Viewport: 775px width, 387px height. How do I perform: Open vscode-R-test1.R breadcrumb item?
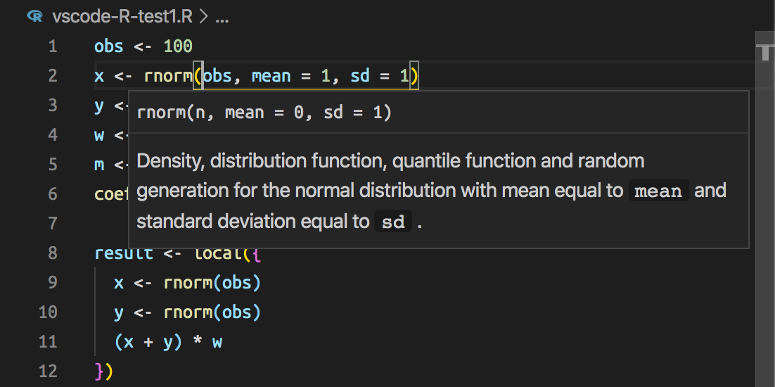tap(122, 17)
